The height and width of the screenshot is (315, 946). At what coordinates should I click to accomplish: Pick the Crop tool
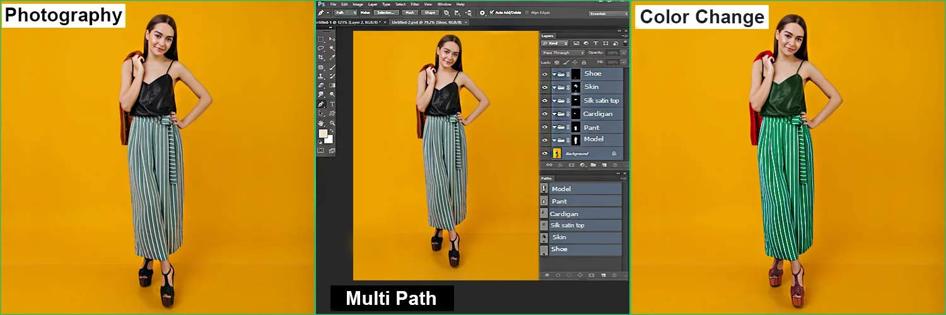tap(321, 57)
